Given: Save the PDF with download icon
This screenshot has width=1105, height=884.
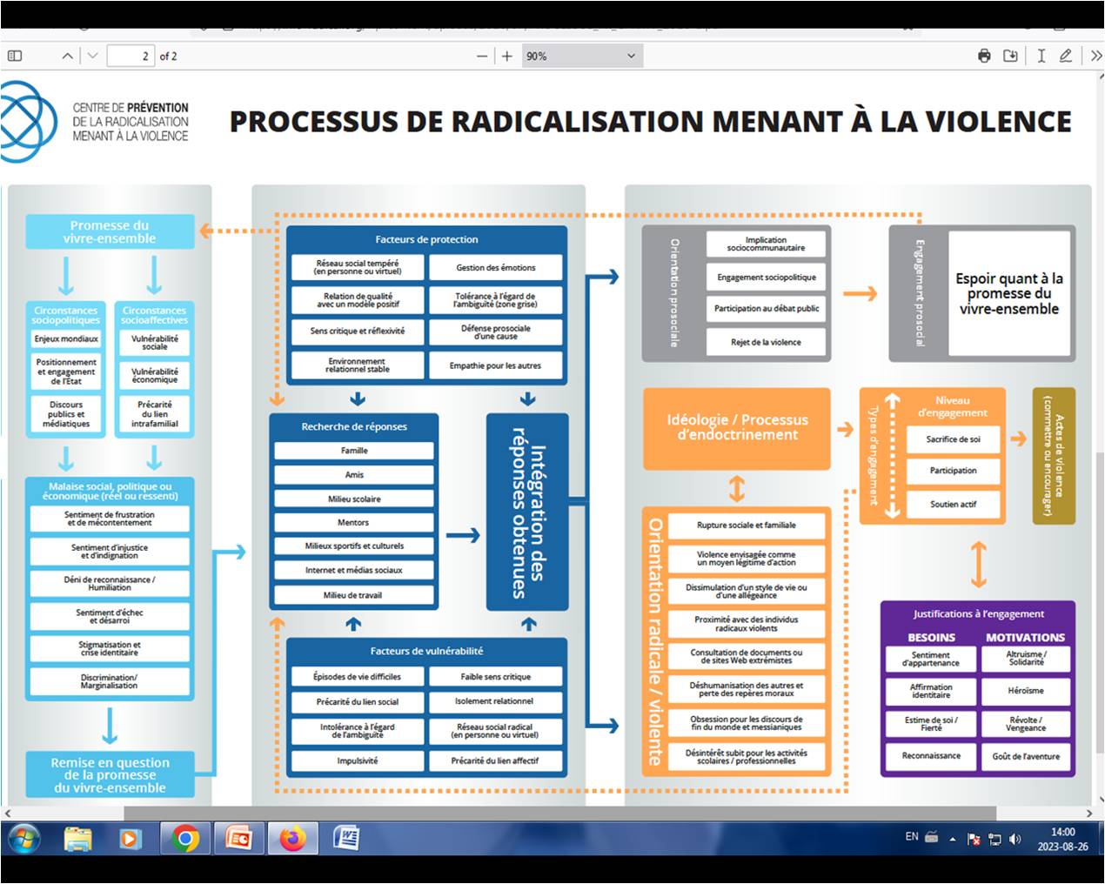Looking at the screenshot, I should coord(1010,56).
